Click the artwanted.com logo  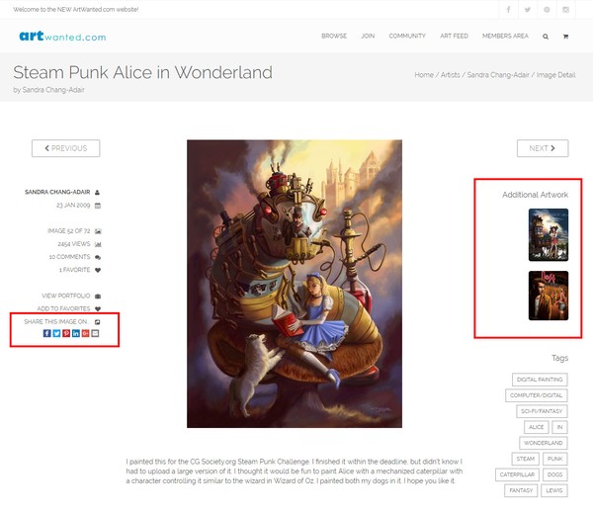(62, 37)
